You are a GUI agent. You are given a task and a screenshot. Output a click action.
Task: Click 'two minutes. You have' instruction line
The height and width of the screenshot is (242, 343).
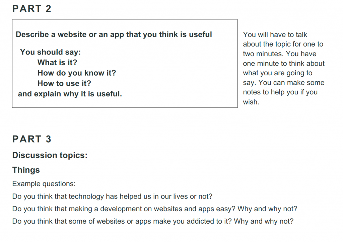[280, 54]
